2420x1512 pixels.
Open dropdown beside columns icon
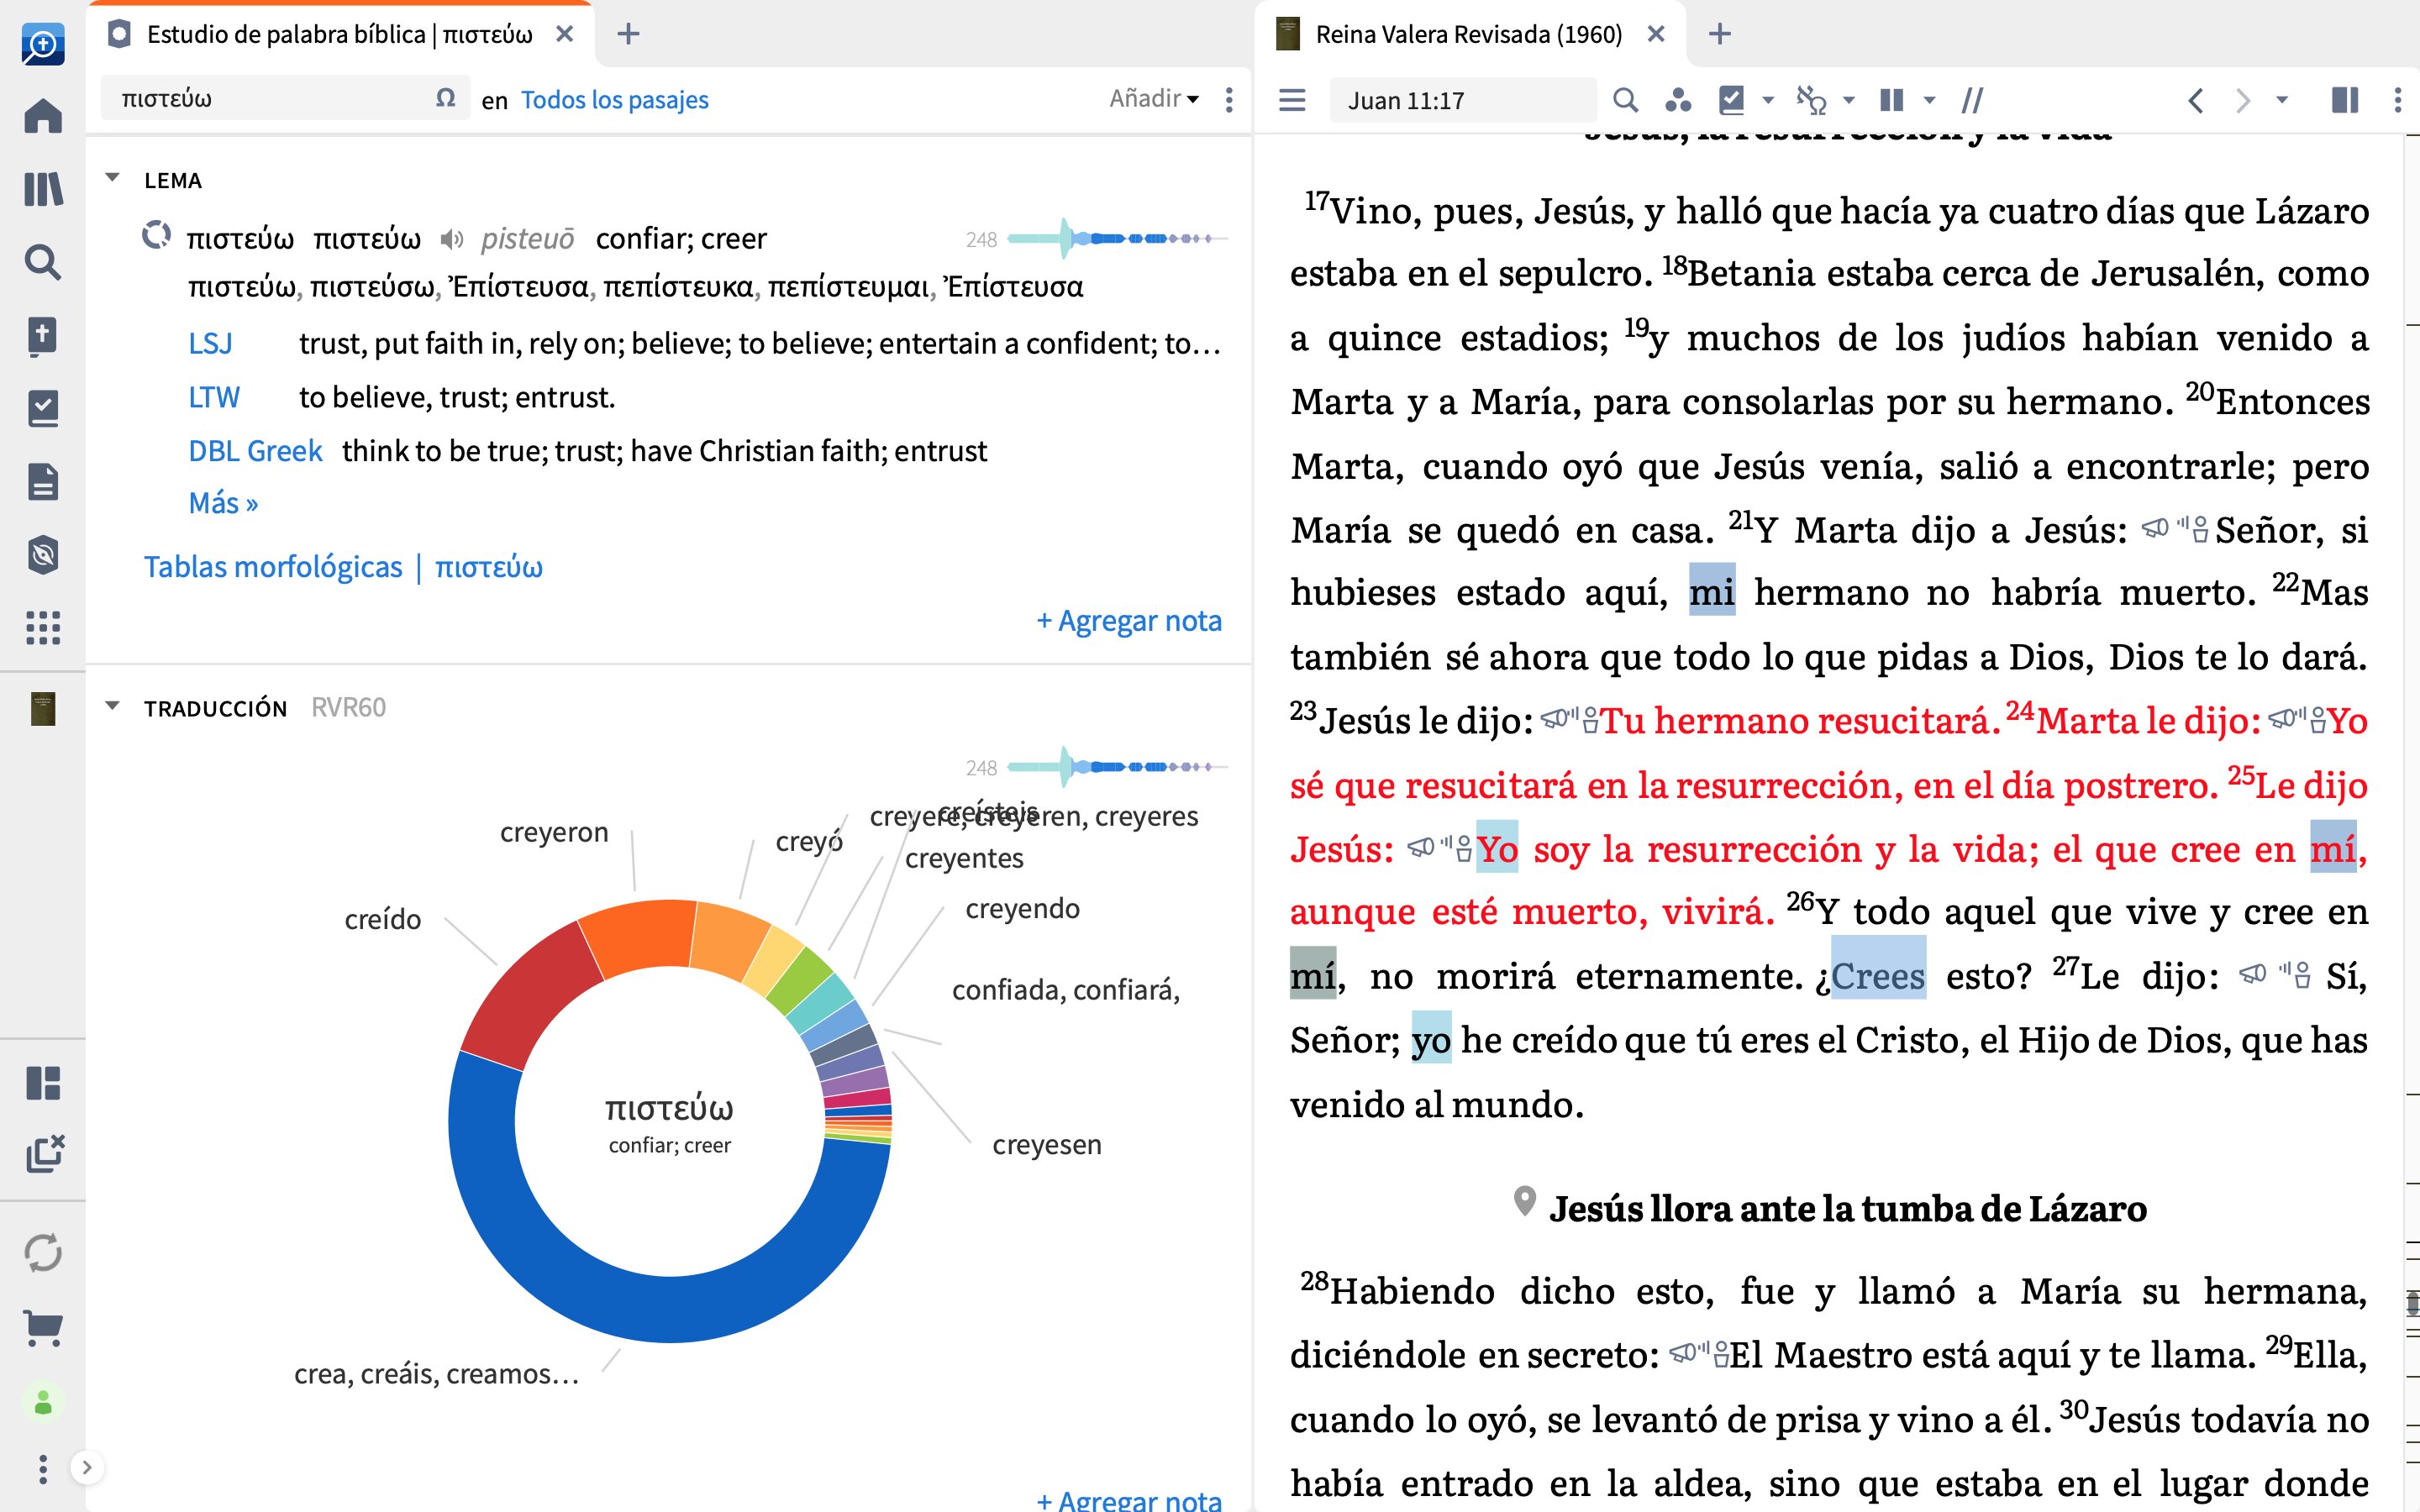pos(1930,100)
